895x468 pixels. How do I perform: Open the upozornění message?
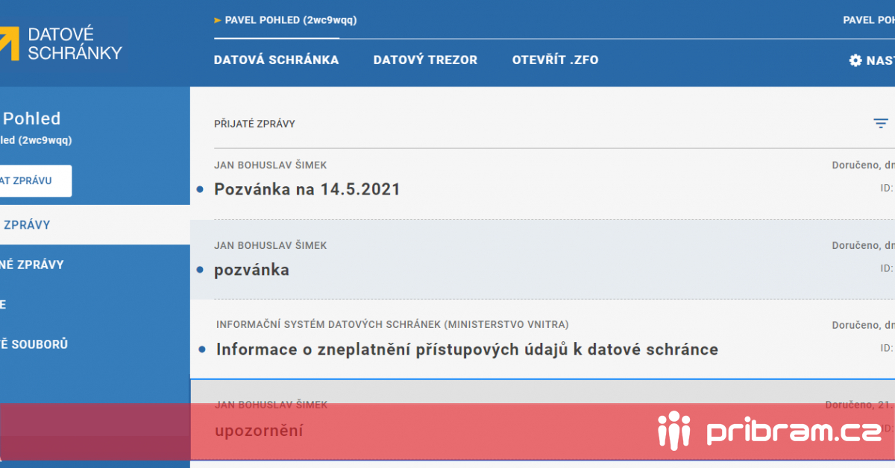click(x=259, y=431)
